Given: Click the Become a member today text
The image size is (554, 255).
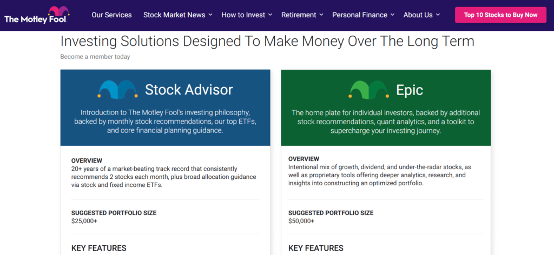Looking at the screenshot, I should pos(95,56).
